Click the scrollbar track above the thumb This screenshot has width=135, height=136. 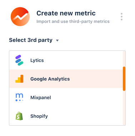124,59
